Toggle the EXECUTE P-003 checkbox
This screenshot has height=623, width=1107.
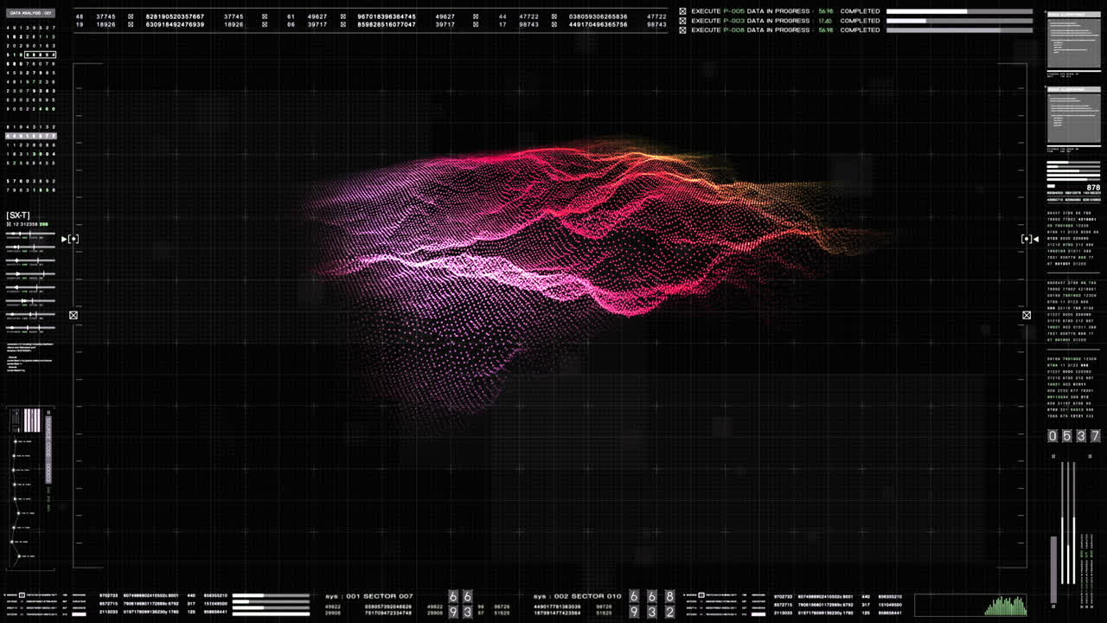pos(682,20)
